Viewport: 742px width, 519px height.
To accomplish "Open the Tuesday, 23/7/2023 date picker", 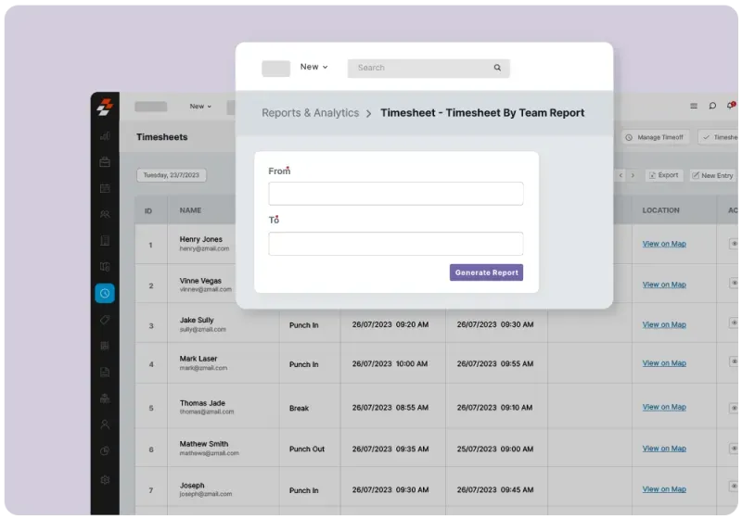I will click(172, 175).
